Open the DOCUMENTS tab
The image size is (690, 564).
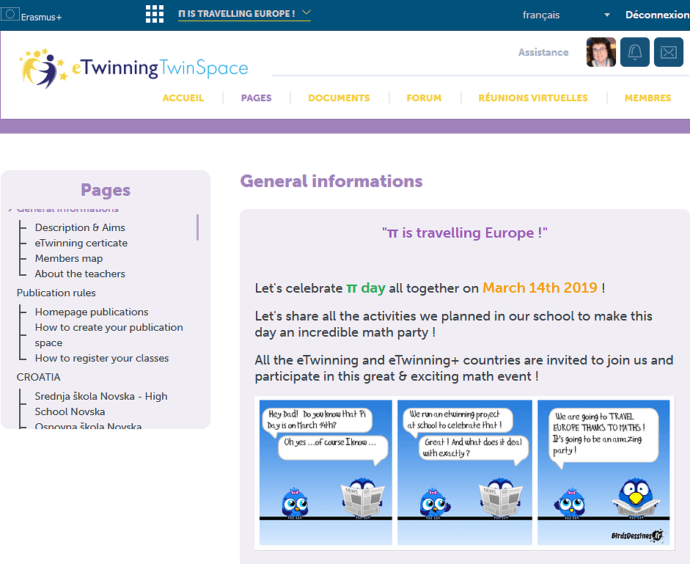(x=339, y=98)
